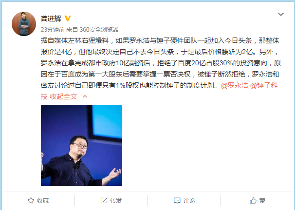Click the 收藏 favorite label

click(43, 201)
